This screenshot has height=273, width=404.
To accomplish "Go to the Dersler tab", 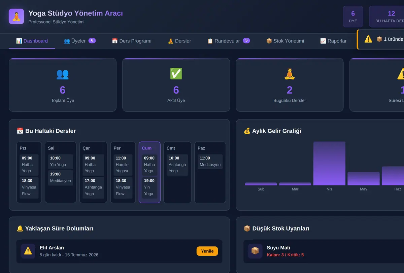I will pyautogui.click(x=179, y=41).
